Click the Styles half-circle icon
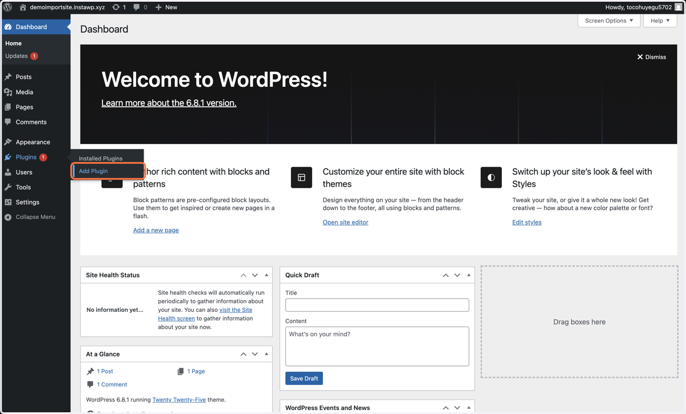The height and width of the screenshot is (414, 686). click(491, 178)
